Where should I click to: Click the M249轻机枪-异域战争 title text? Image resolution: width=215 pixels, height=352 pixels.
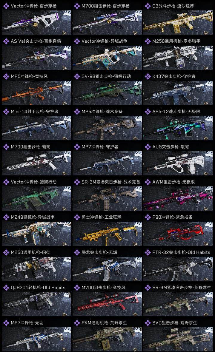[x=33, y=217]
